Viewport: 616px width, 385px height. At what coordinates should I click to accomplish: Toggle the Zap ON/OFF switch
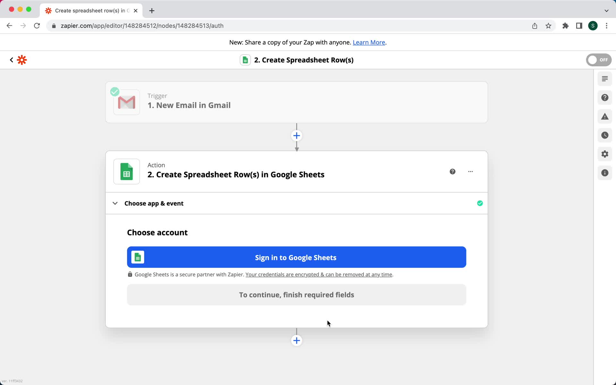(599, 59)
